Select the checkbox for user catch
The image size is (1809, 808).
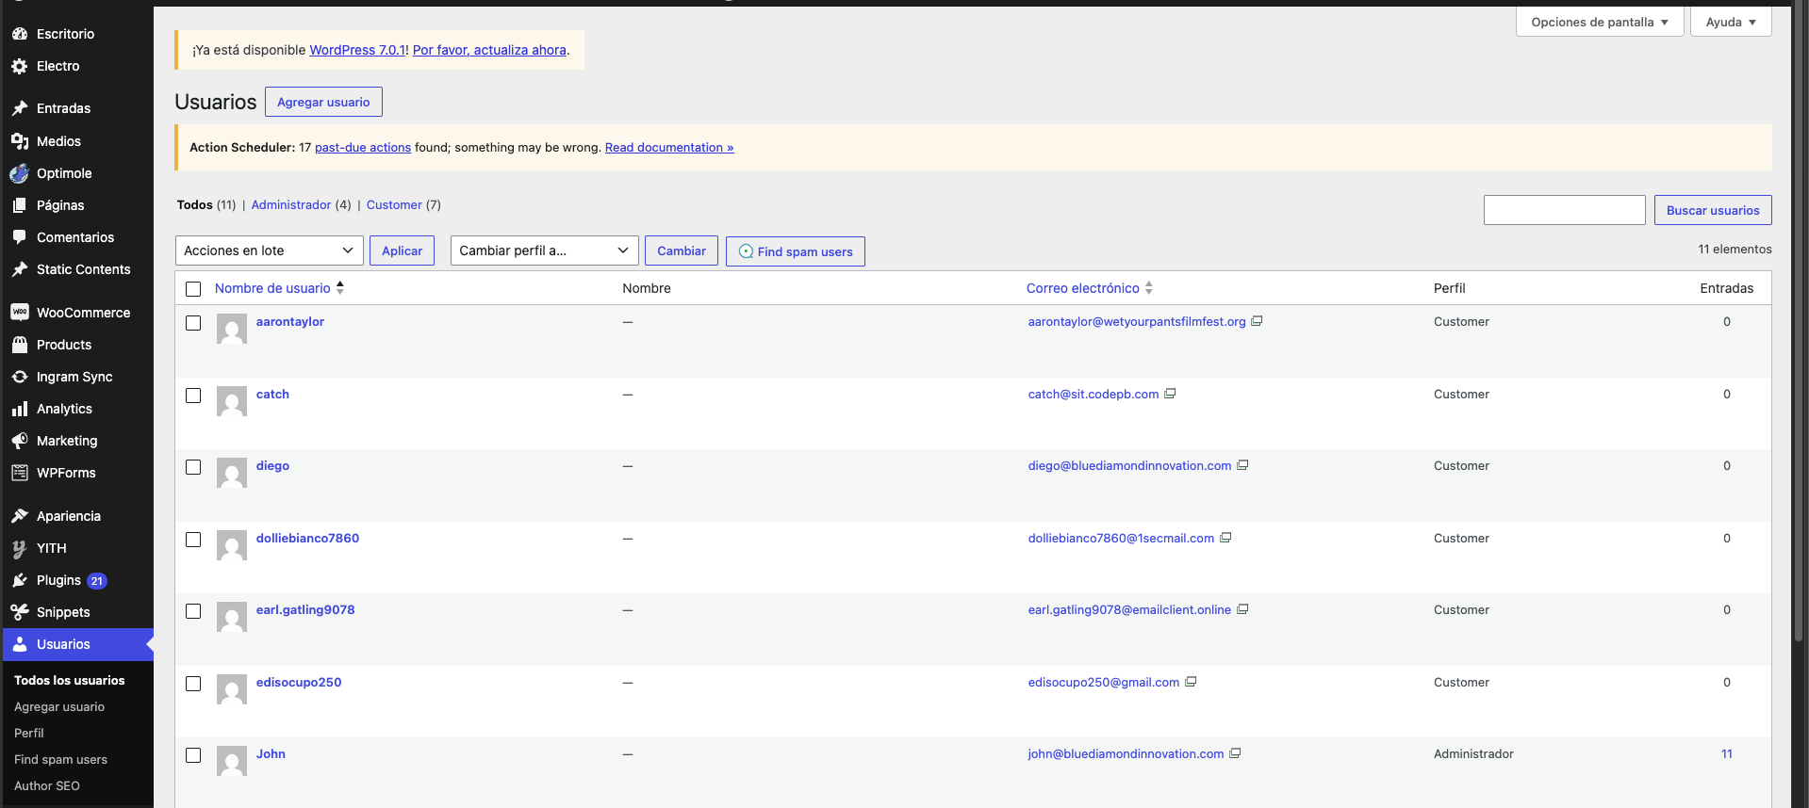coord(193,396)
